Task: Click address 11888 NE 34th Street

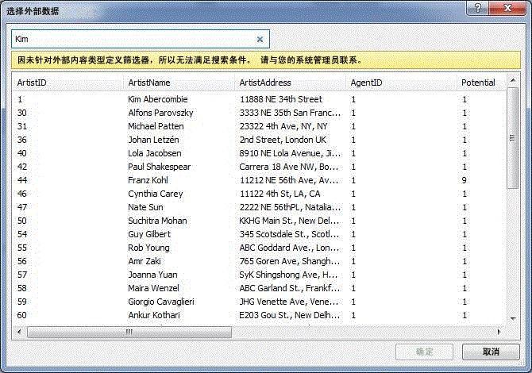Action: [x=281, y=99]
